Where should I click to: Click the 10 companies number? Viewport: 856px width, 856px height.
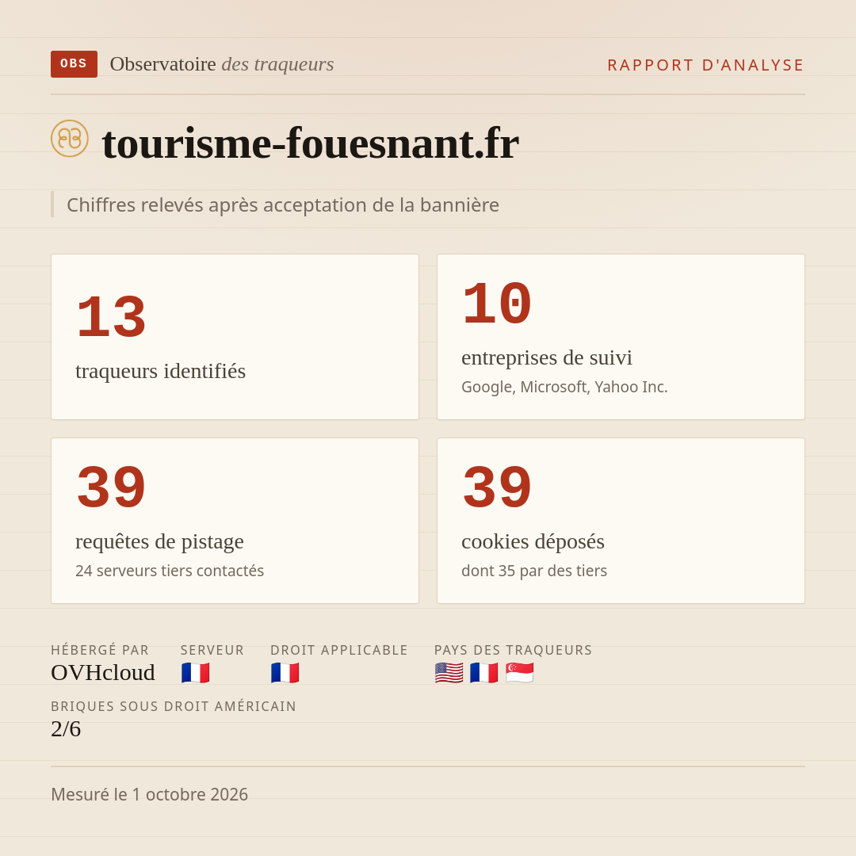(497, 304)
